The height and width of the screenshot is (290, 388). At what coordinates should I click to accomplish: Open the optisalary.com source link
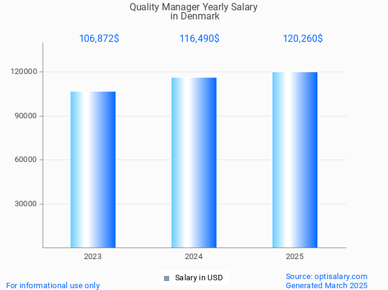point(327,276)
